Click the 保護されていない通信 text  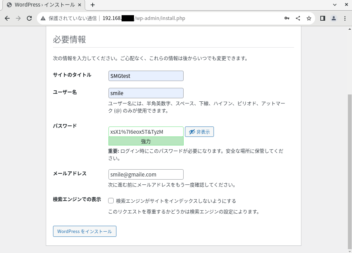(73, 18)
